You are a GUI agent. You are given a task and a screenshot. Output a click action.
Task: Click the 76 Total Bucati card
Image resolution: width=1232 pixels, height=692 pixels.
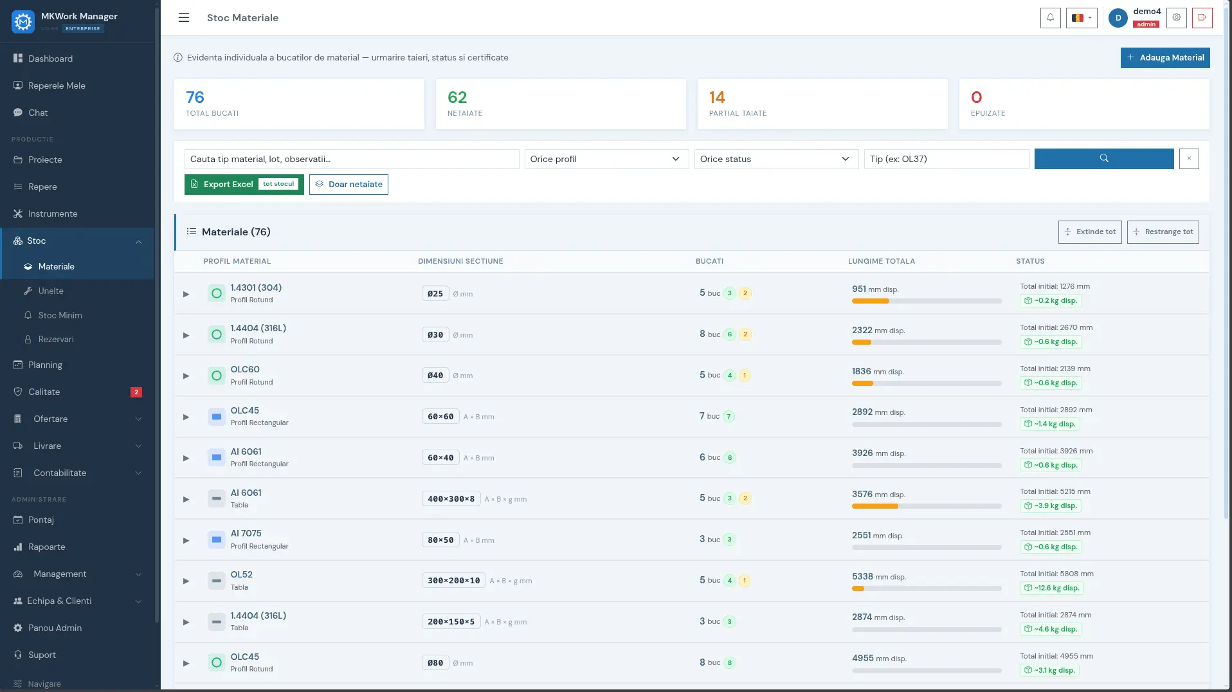[299, 104]
